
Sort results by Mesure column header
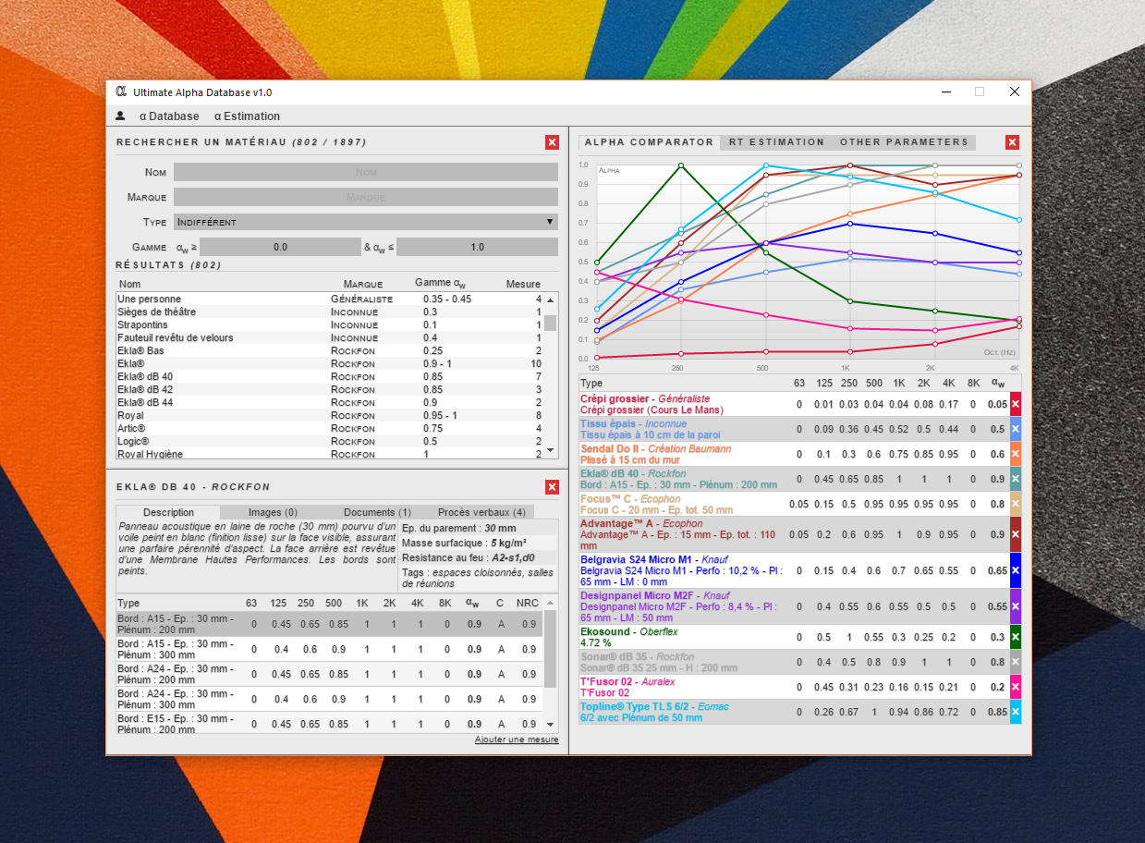tap(523, 284)
